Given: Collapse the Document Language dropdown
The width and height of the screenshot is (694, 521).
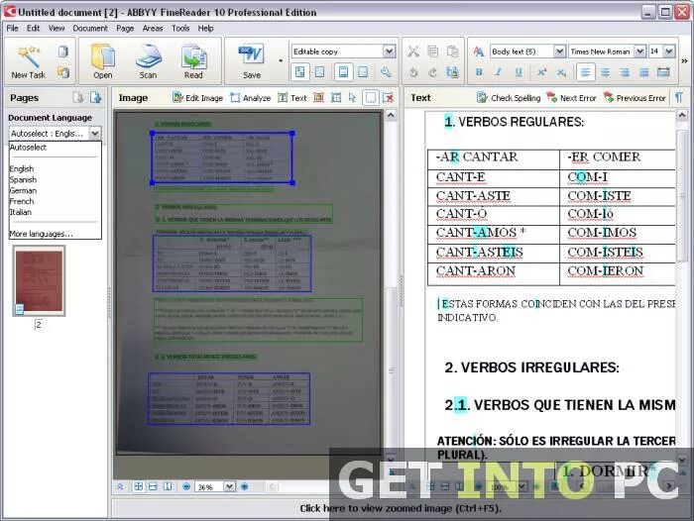Looking at the screenshot, I should [95, 133].
